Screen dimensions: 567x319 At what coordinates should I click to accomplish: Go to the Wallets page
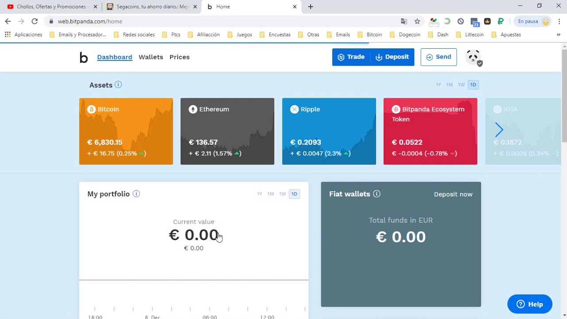point(151,57)
